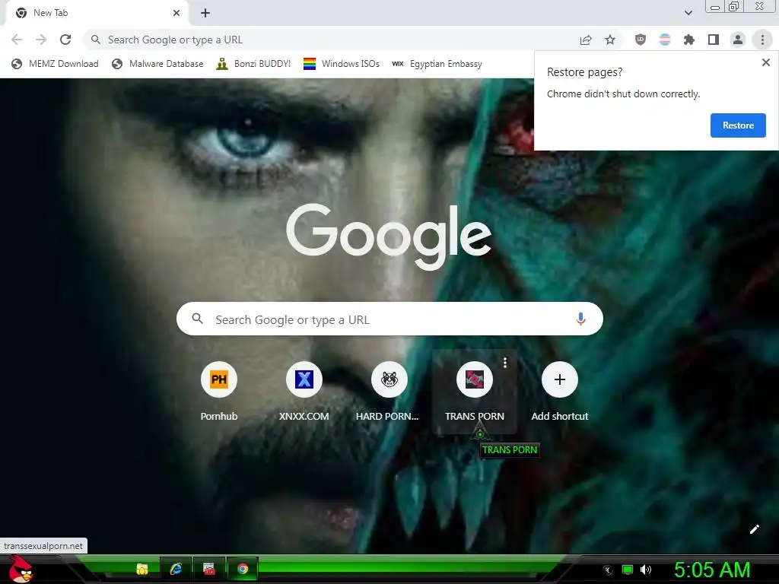Expand the tab search chevron
Viewport: 779px width, 584px height.
pyautogui.click(x=688, y=13)
